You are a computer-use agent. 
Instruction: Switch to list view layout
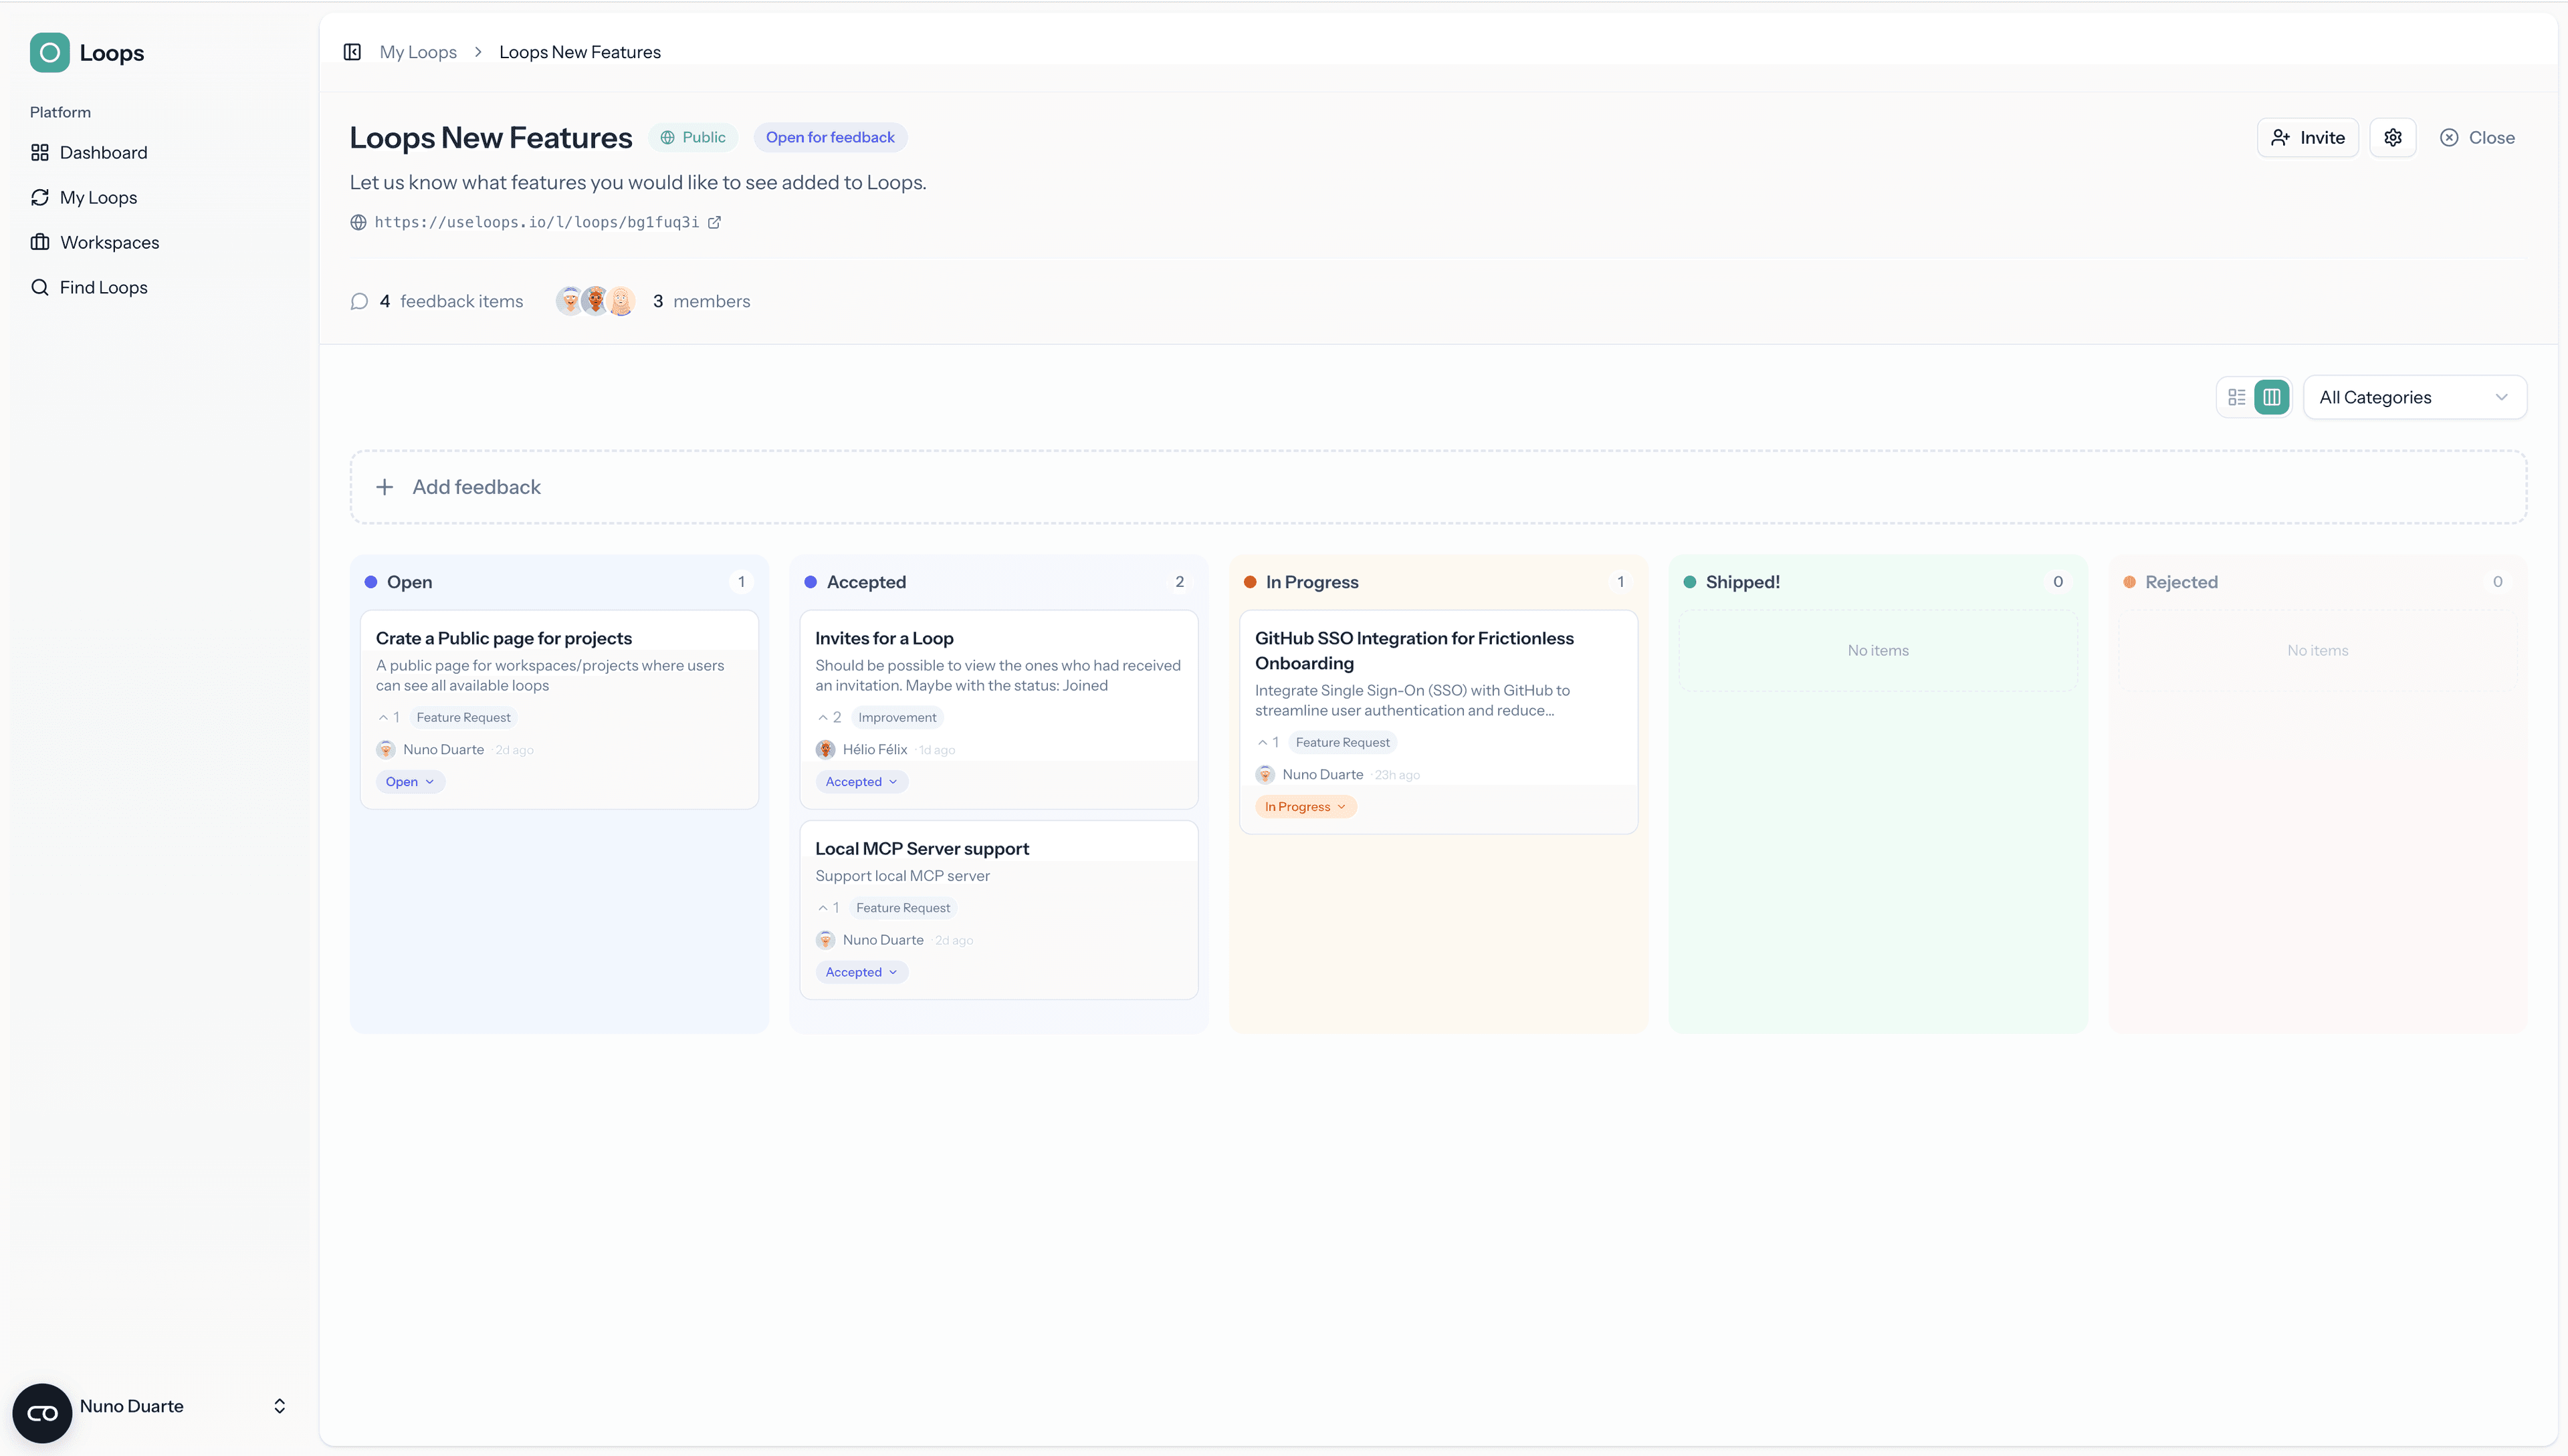click(x=2237, y=396)
